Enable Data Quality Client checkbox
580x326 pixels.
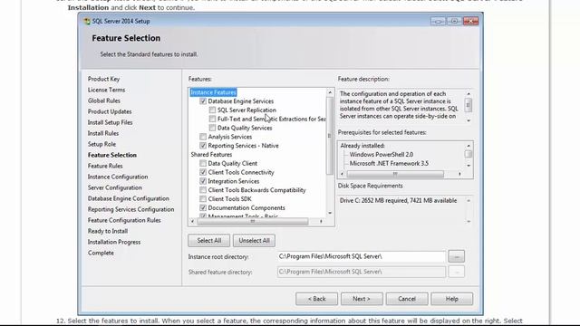[x=203, y=163]
